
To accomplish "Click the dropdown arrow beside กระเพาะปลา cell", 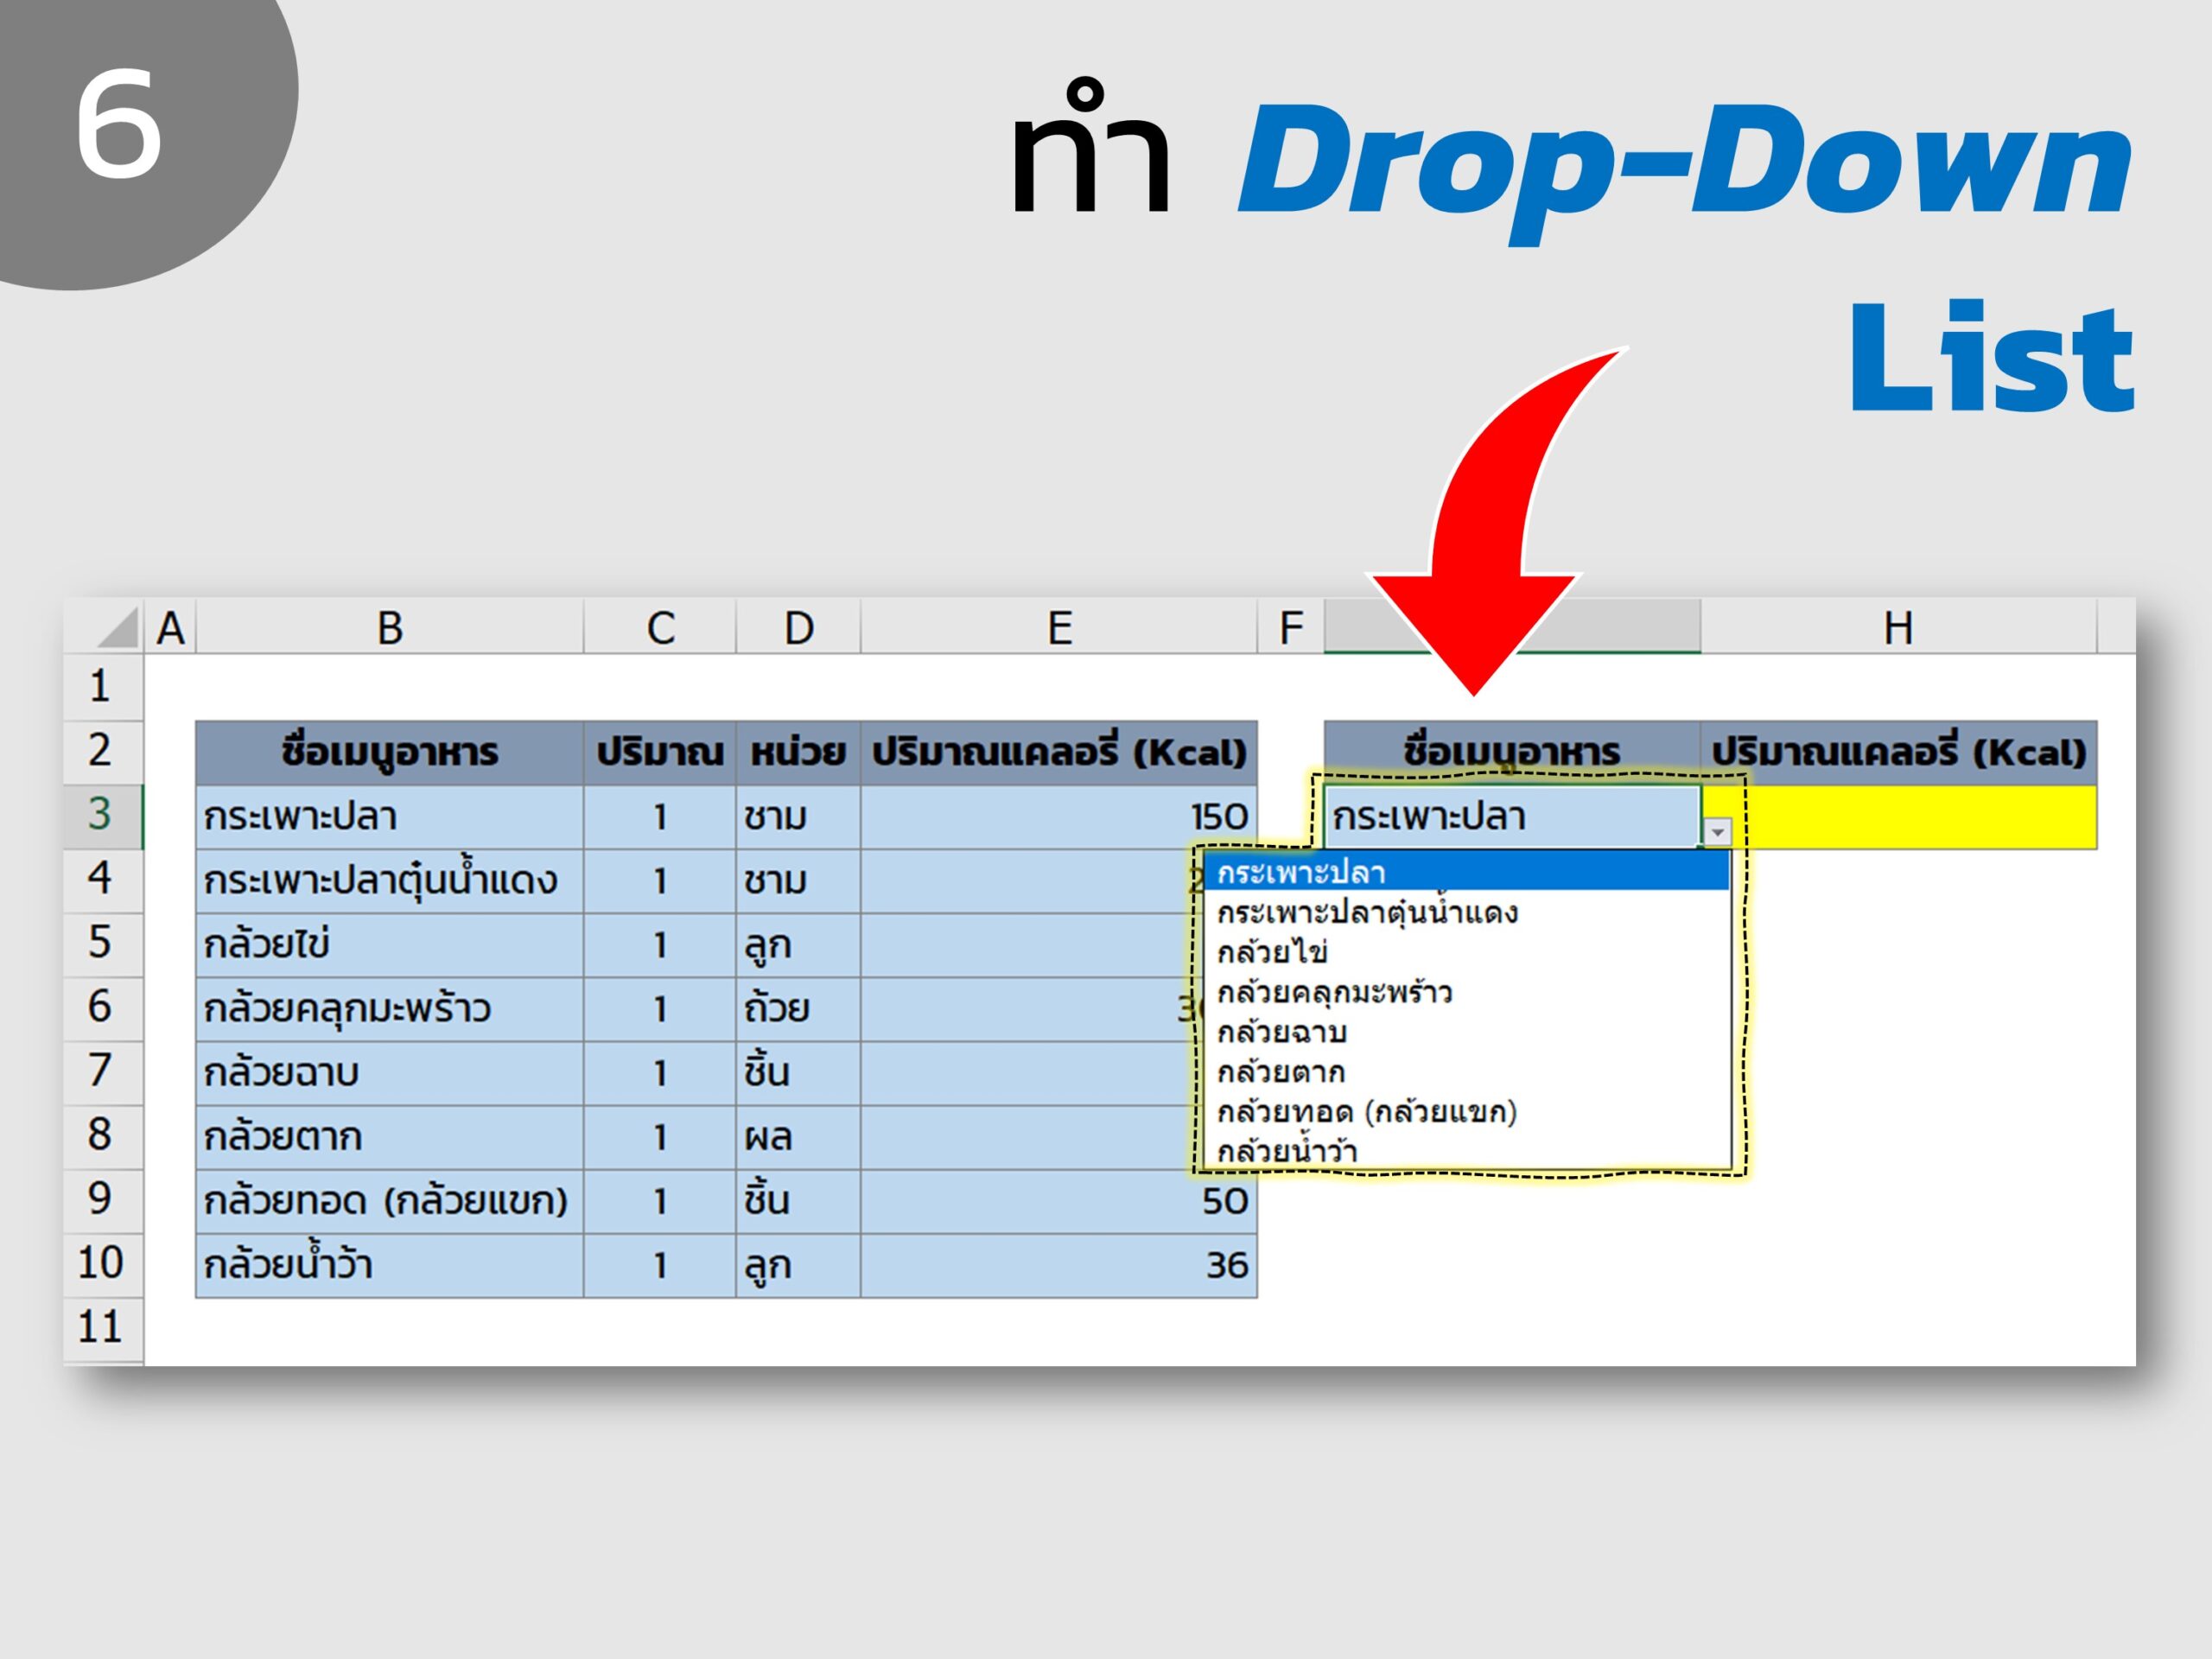I will click(1717, 832).
